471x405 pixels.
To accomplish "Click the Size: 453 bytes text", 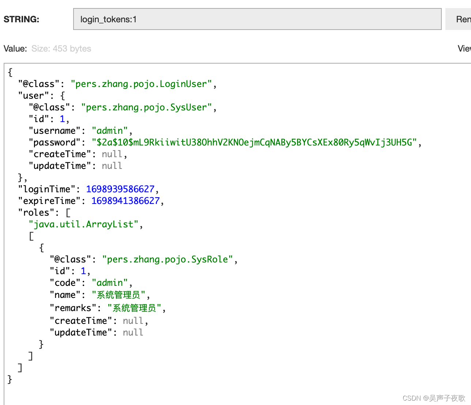I will point(61,49).
